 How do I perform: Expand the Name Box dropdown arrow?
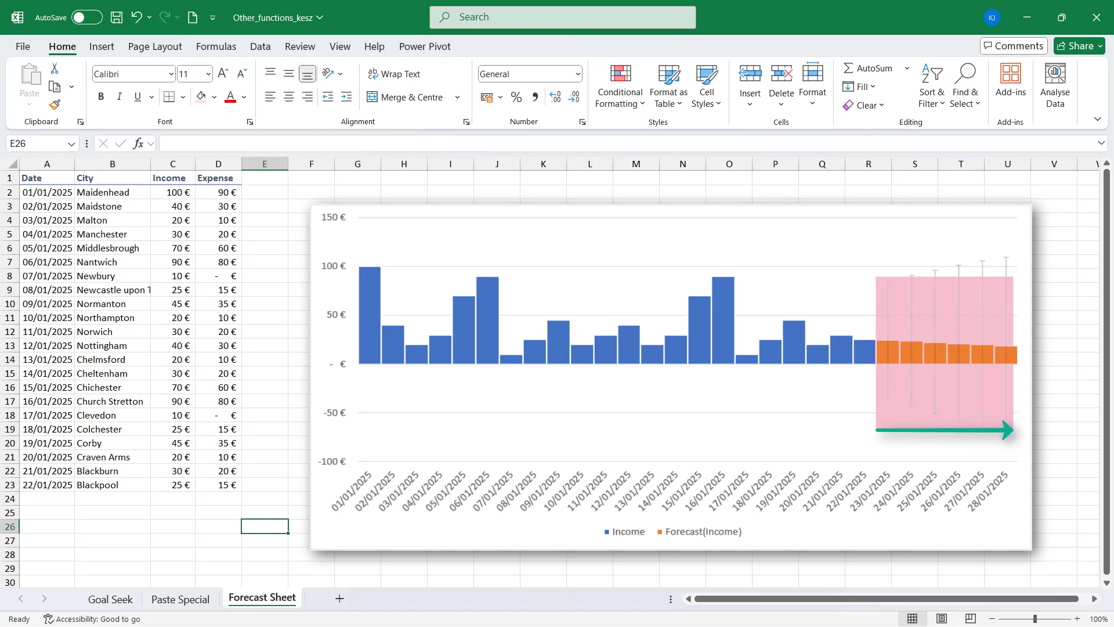point(71,143)
